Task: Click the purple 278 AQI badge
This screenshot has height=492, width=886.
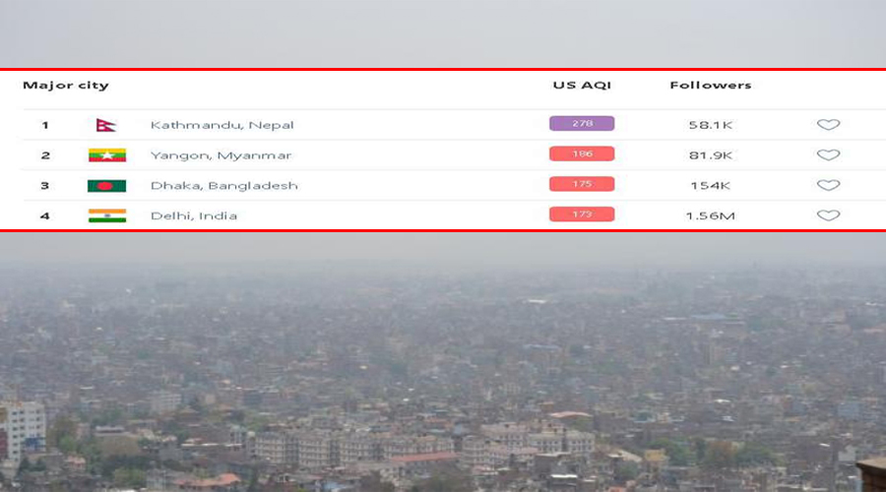Action: (582, 124)
